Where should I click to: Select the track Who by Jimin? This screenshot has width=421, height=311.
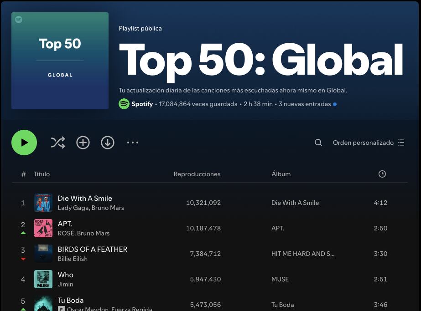coord(65,275)
